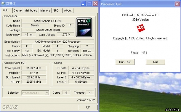Click the Level 3 value 6 MBytes
181x112 pixels.
(81, 82)
